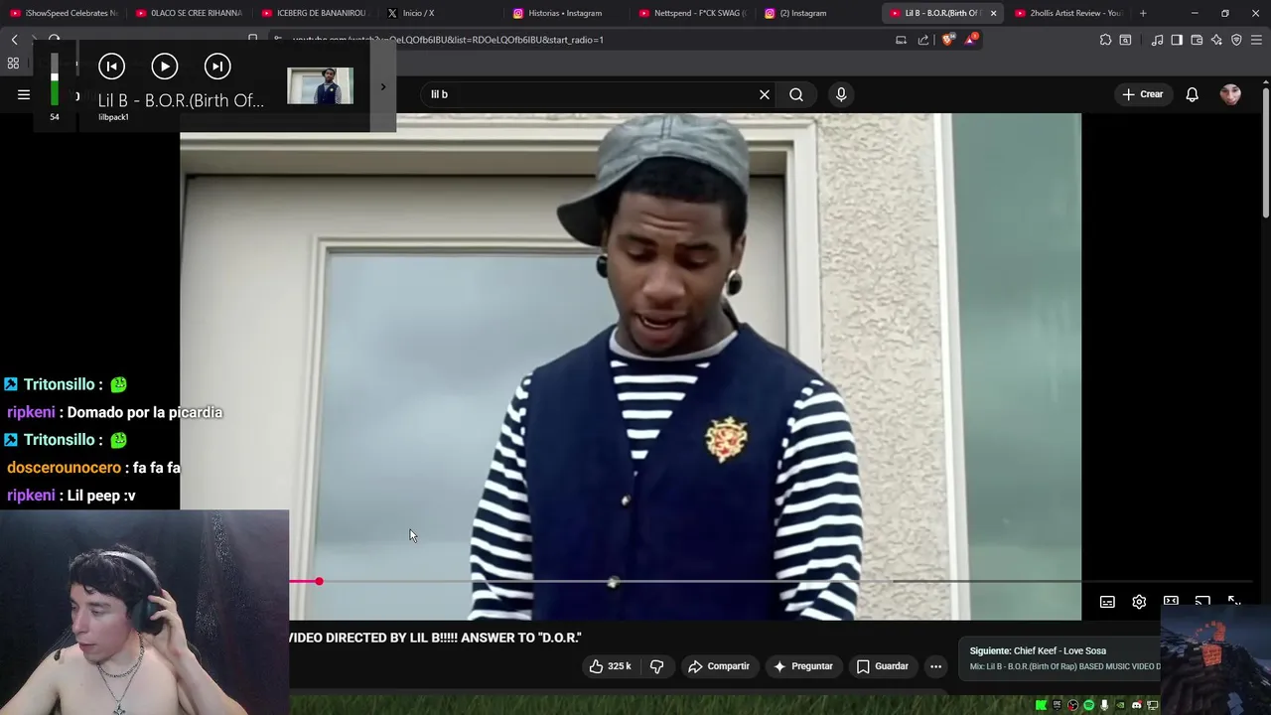The width and height of the screenshot is (1271, 715).
Task: Play the track in the media overlay
Action: coord(165,67)
